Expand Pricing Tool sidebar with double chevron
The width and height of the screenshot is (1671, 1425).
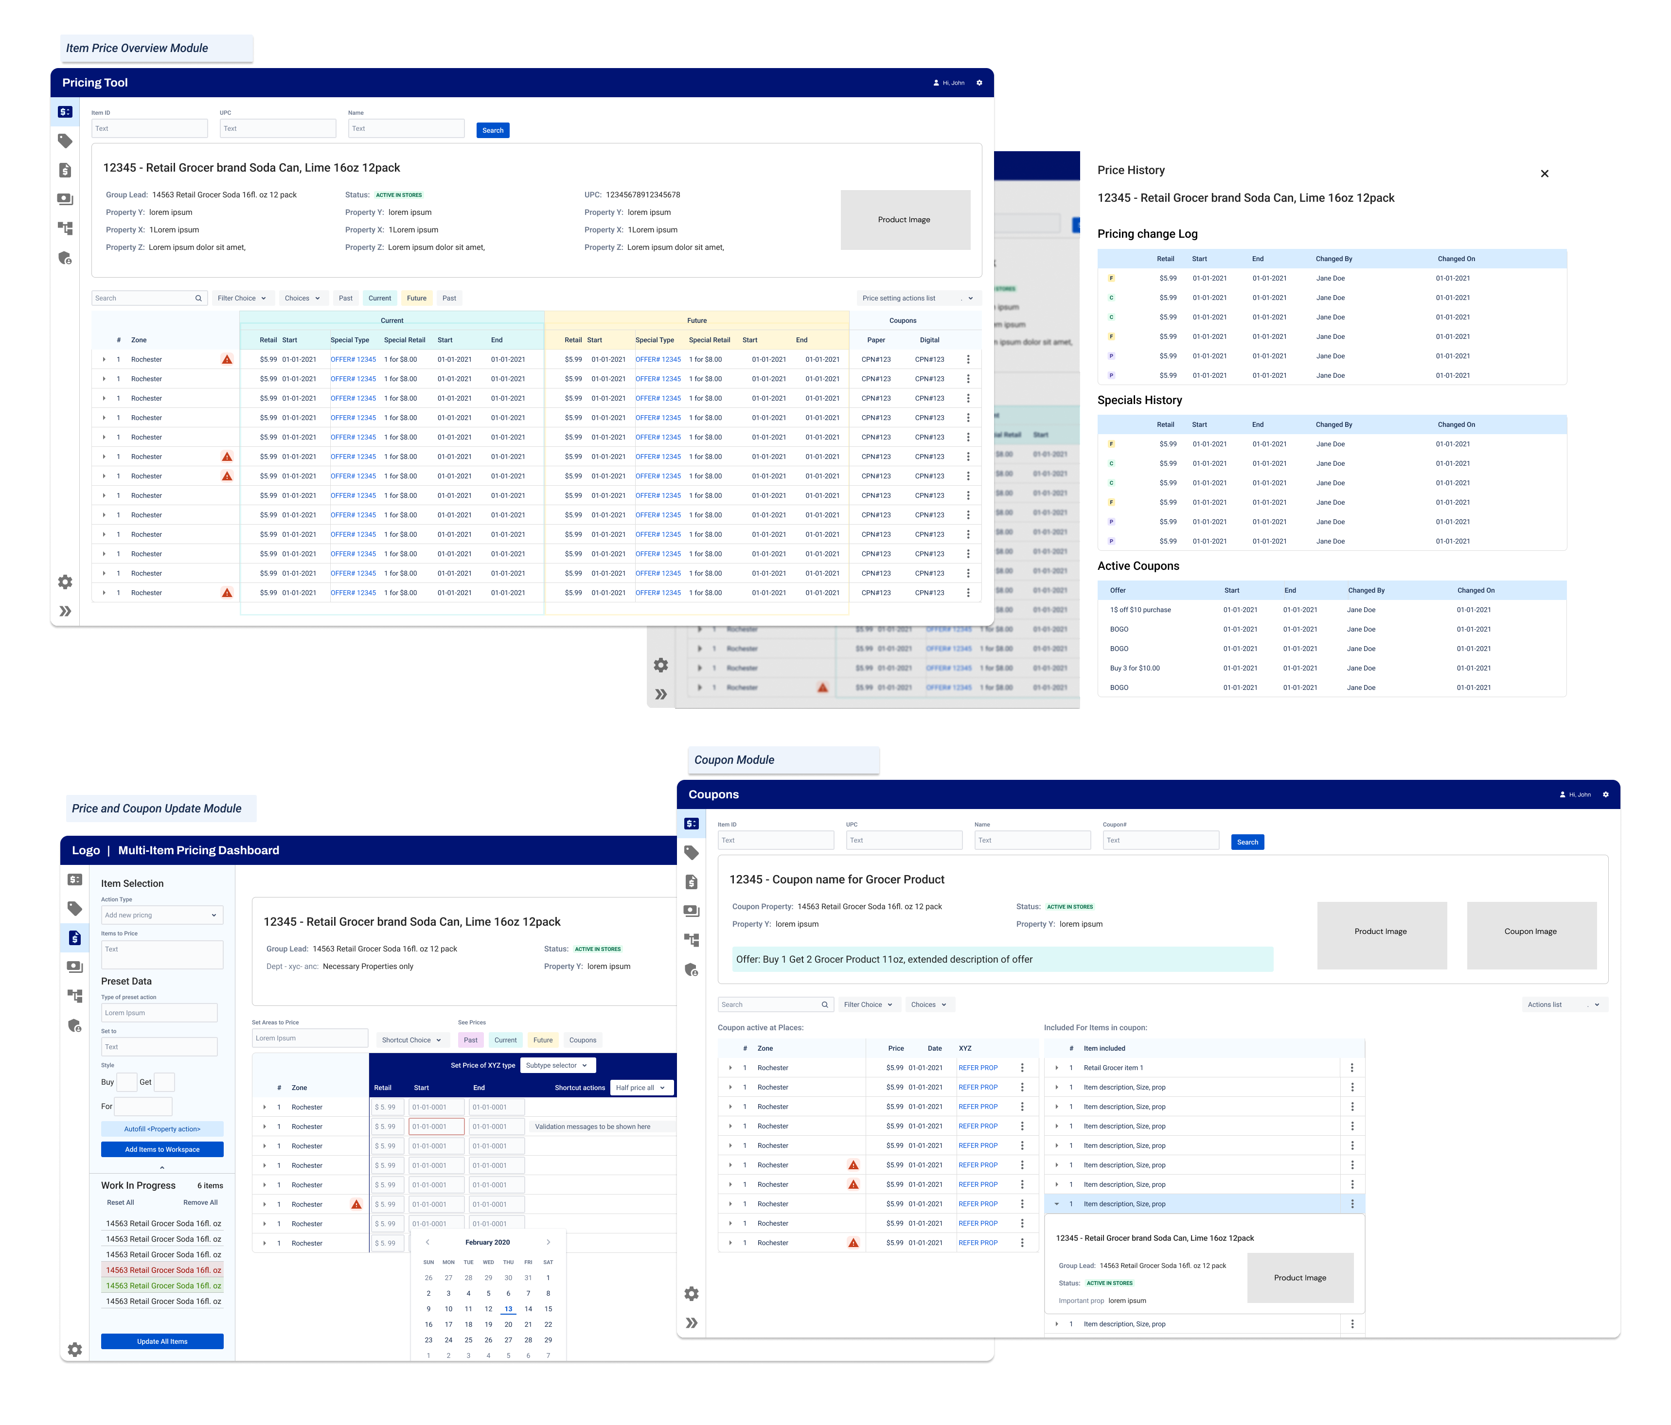point(65,611)
